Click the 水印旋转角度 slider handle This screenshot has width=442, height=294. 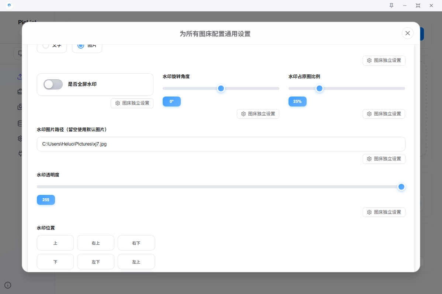click(221, 88)
